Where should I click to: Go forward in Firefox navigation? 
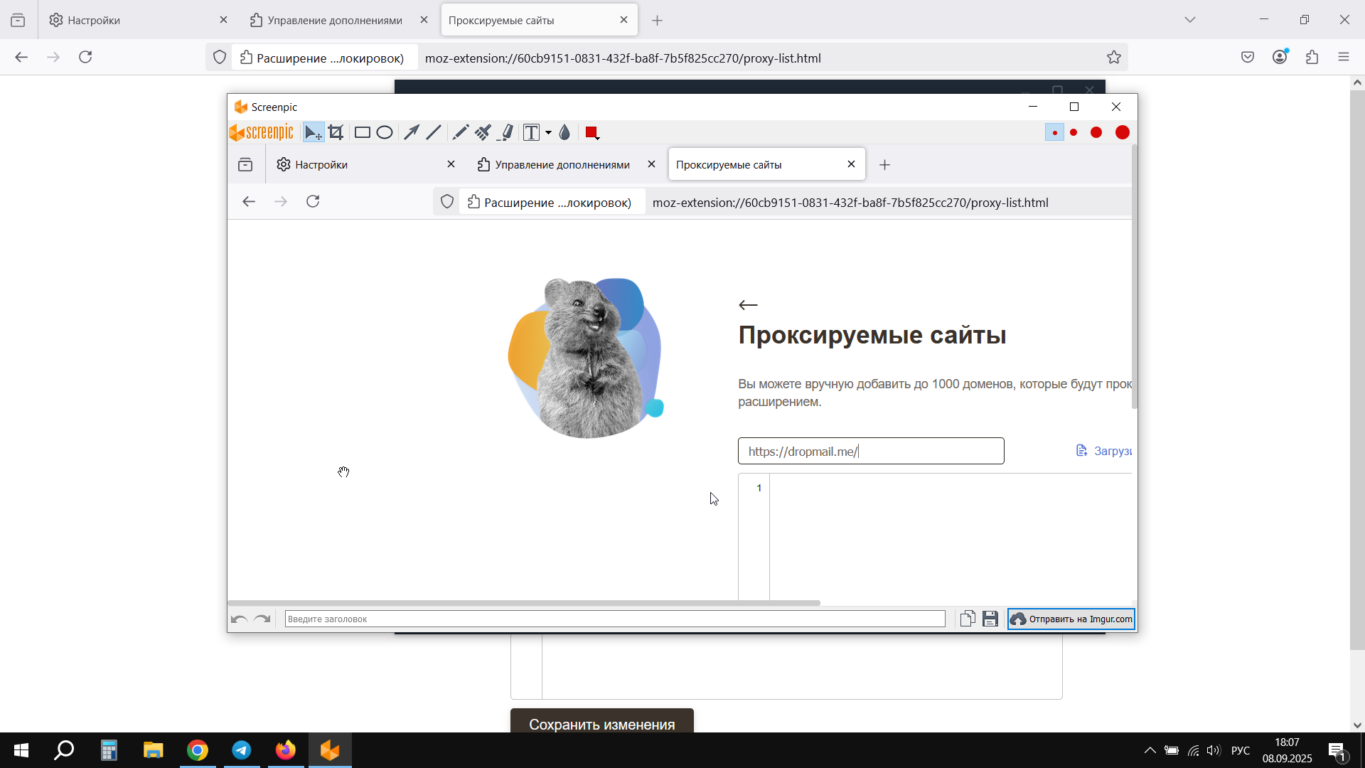[53, 58]
